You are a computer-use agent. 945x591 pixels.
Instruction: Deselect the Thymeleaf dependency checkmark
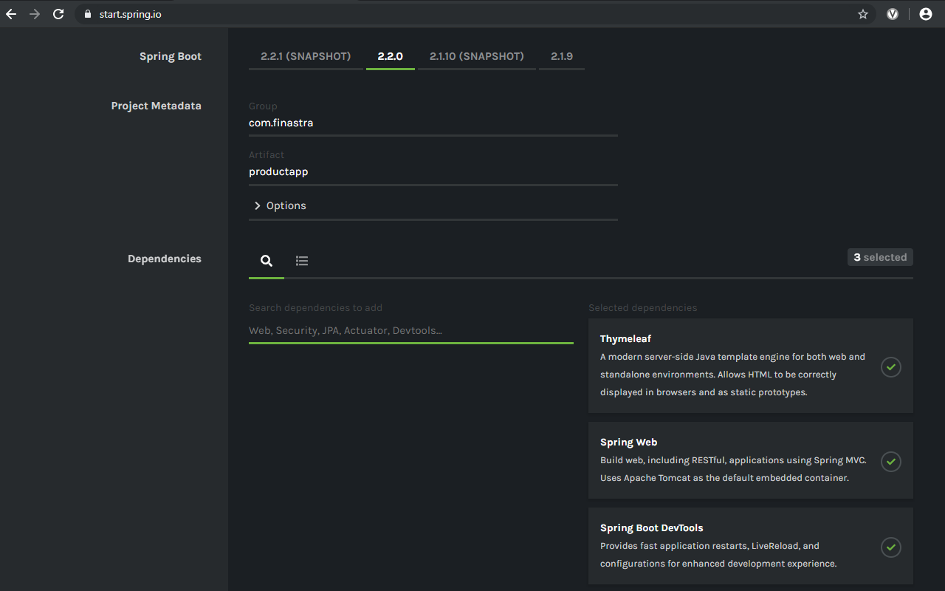(891, 366)
